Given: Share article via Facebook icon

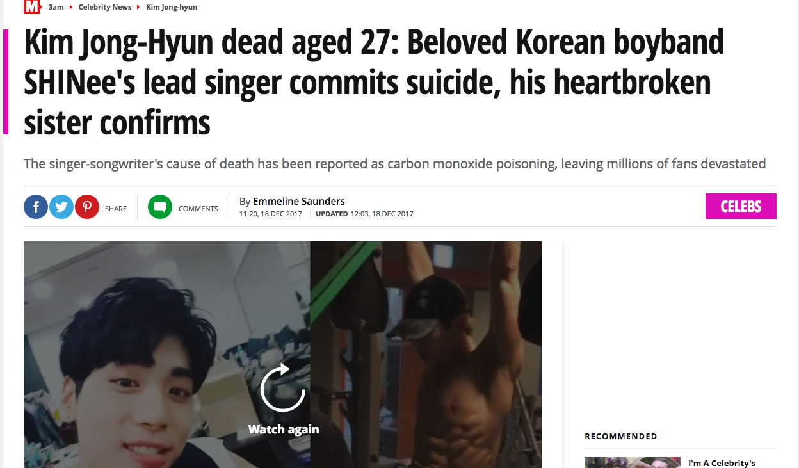Looking at the screenshot, I should pyautogui.click(x=36, y=207).
